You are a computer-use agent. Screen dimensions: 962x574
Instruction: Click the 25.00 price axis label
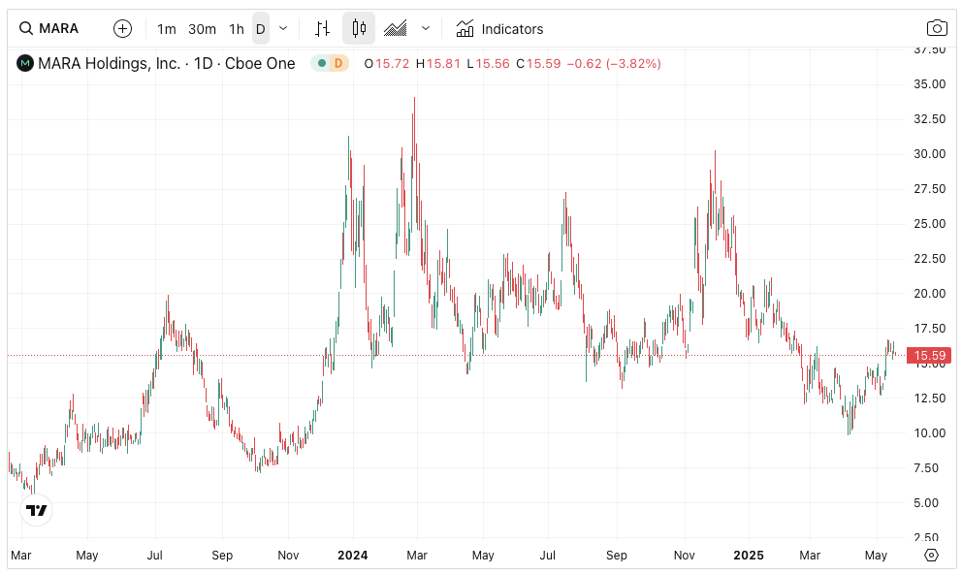tap(929, 224)
